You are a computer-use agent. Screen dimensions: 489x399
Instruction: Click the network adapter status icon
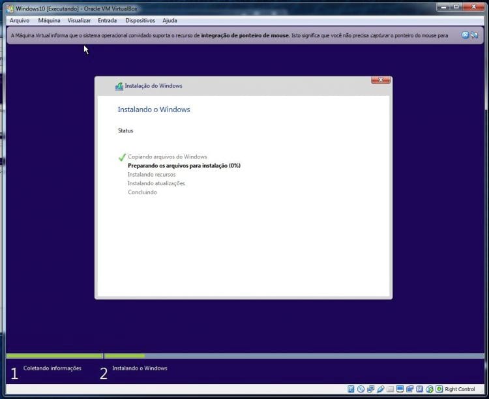[370, 389]
